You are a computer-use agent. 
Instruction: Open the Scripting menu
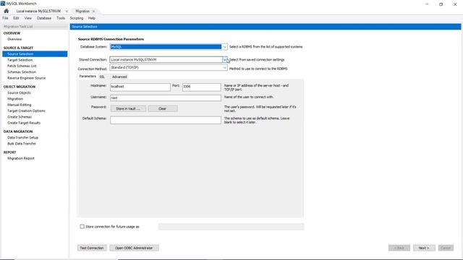(x=77, y=18)
